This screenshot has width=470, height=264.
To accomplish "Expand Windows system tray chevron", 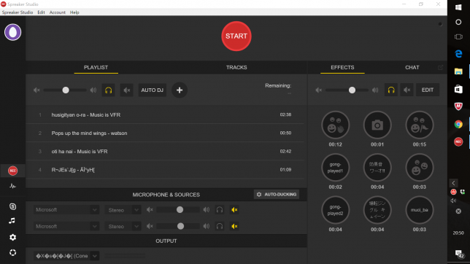I will coord(453,183).
